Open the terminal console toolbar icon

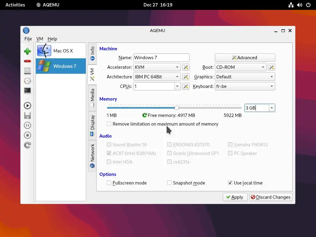point(27,90)
